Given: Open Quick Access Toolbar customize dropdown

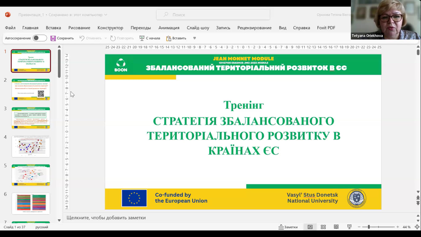Looking at the screenshot, I should [194, 38].
